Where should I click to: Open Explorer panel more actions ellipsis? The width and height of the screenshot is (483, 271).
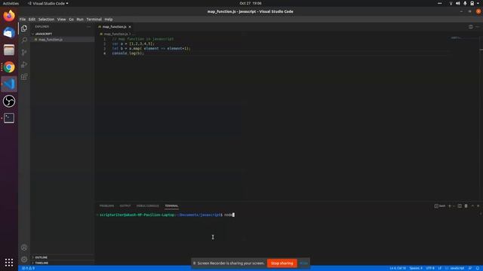[x=88, y=27]
